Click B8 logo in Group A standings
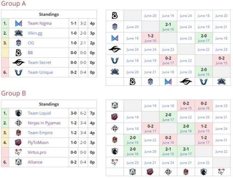The width and height of the screenshot is (233, 178). 19,53
